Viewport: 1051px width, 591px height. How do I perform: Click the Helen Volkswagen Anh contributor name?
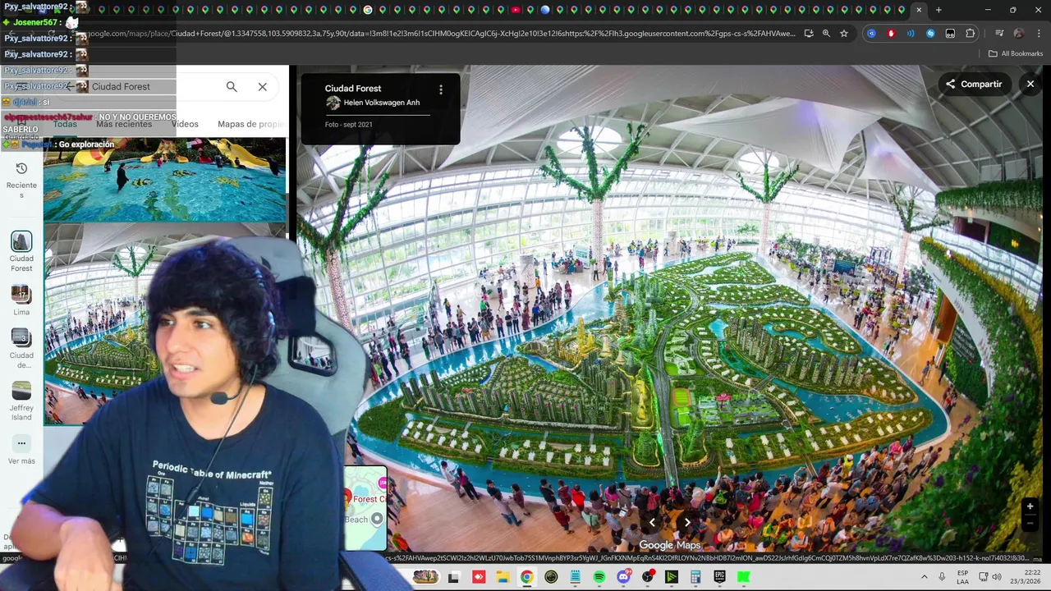pos(381,103)
